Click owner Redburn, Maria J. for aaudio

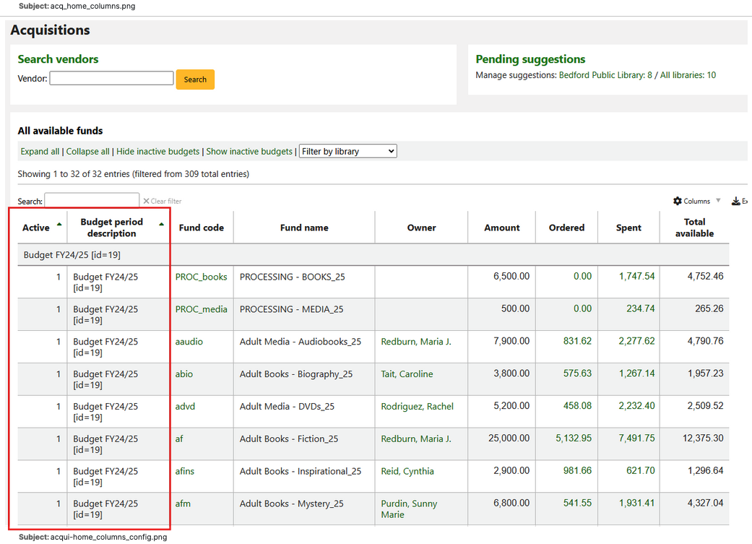(416, 342)
